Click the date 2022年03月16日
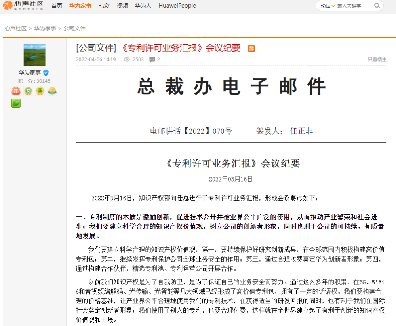396x326 pixels. point(230,179)
